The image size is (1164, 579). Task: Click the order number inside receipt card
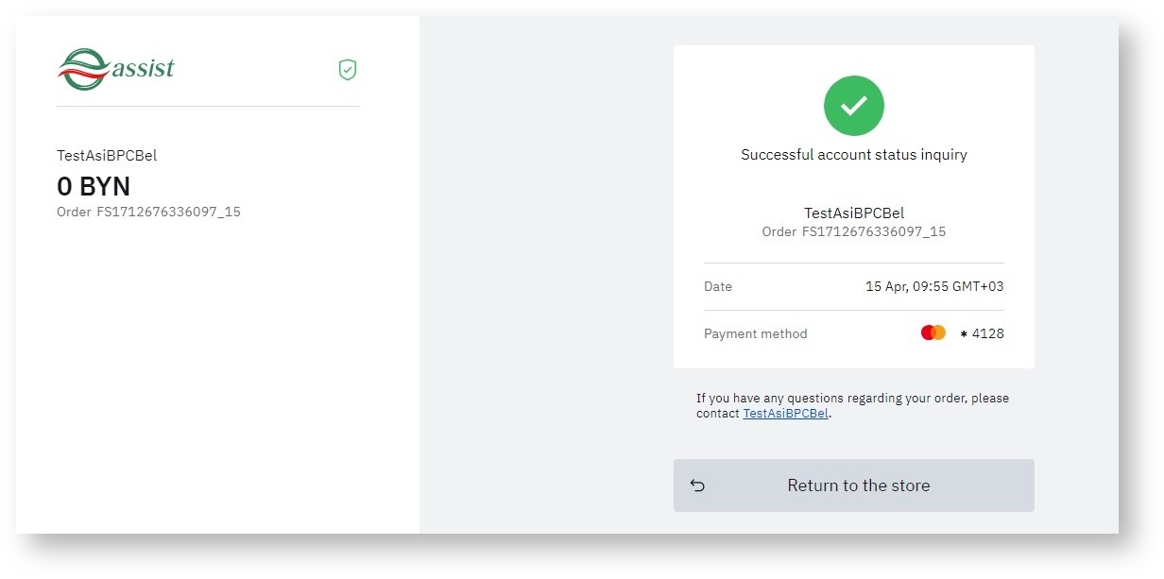click(x=853, y=231)
